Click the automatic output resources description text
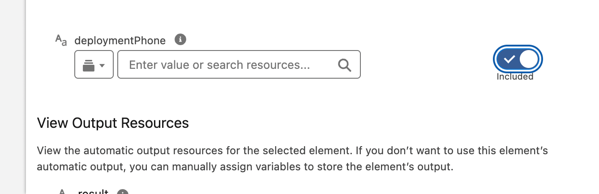The image size is (599, 194). click(x=292, y=159)
